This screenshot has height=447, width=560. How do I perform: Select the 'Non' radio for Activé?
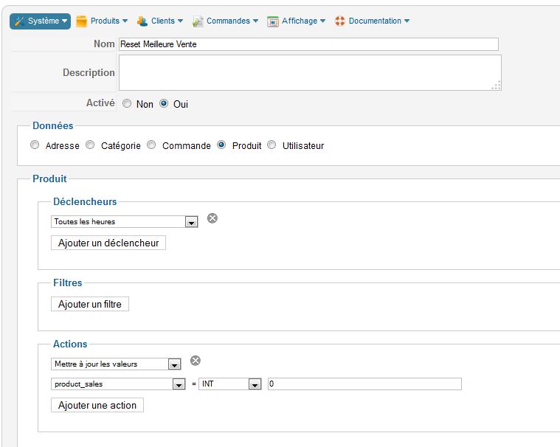(x=127, y=103)
